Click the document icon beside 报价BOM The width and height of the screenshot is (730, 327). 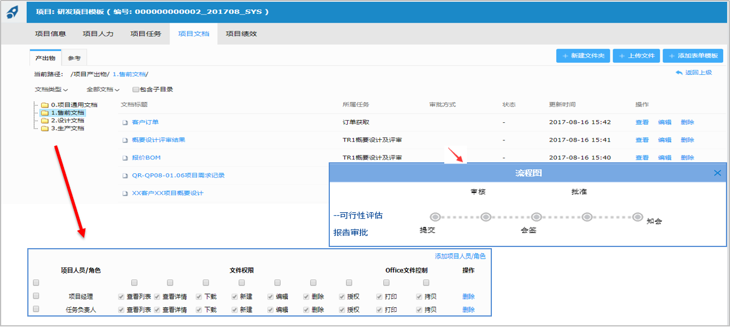124,158
